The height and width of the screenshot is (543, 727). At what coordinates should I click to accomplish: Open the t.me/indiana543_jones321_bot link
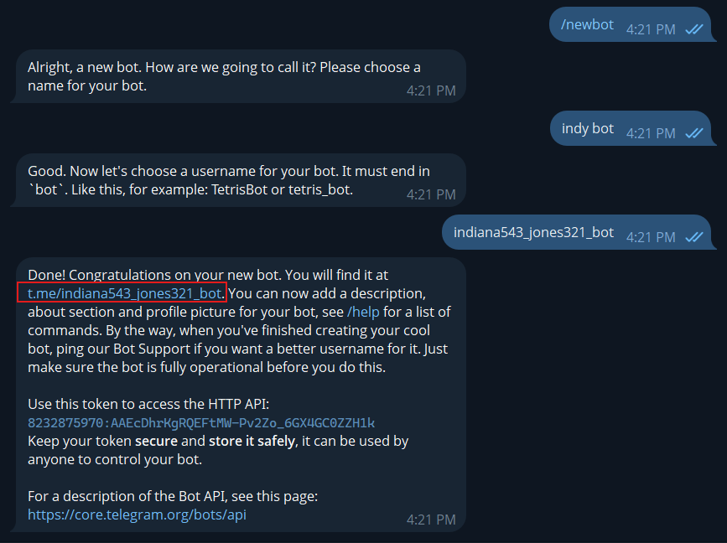coord(124,293)
